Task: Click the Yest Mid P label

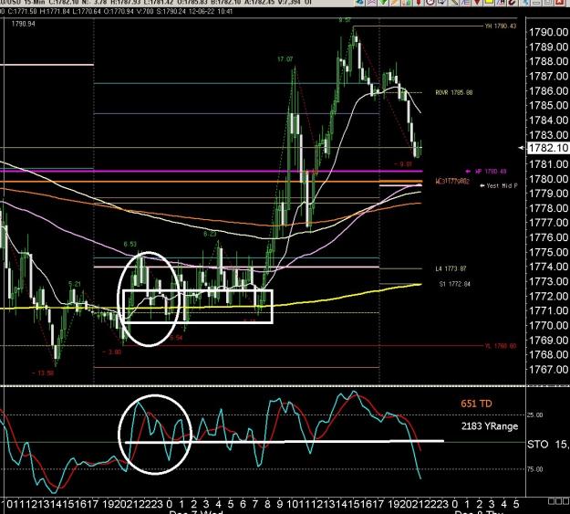Action: [502, 185]
